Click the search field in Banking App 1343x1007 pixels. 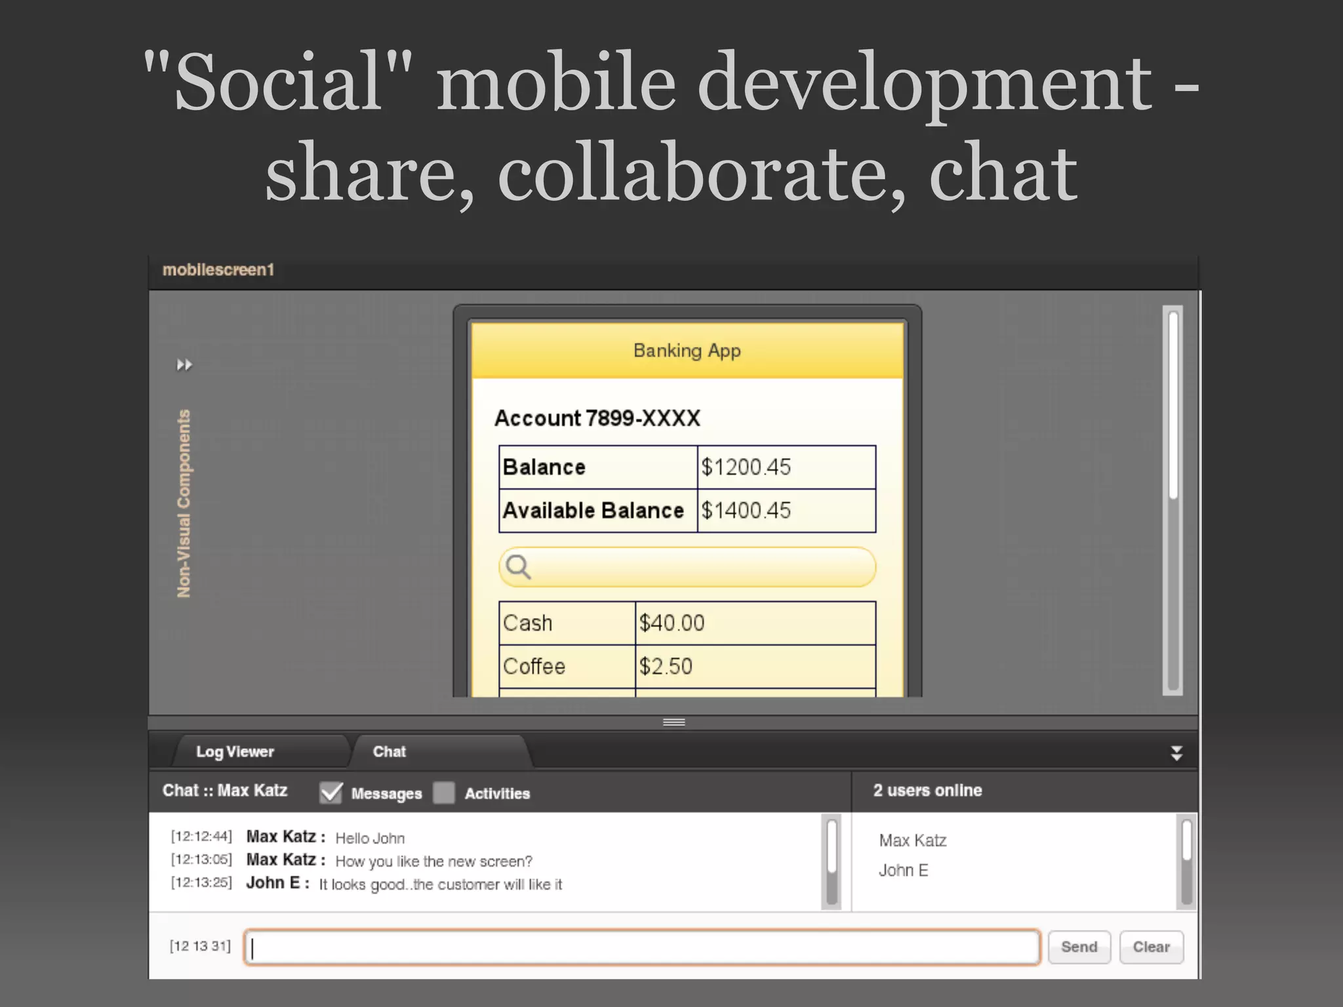pos(687,567)
